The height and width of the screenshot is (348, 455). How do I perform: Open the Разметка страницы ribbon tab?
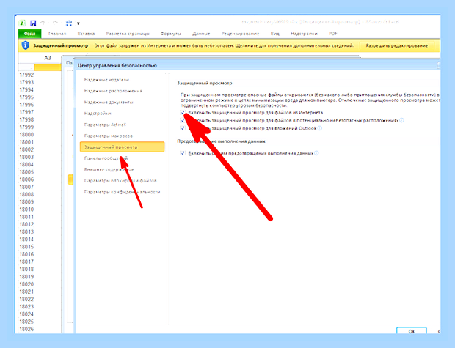pos(128,34)
